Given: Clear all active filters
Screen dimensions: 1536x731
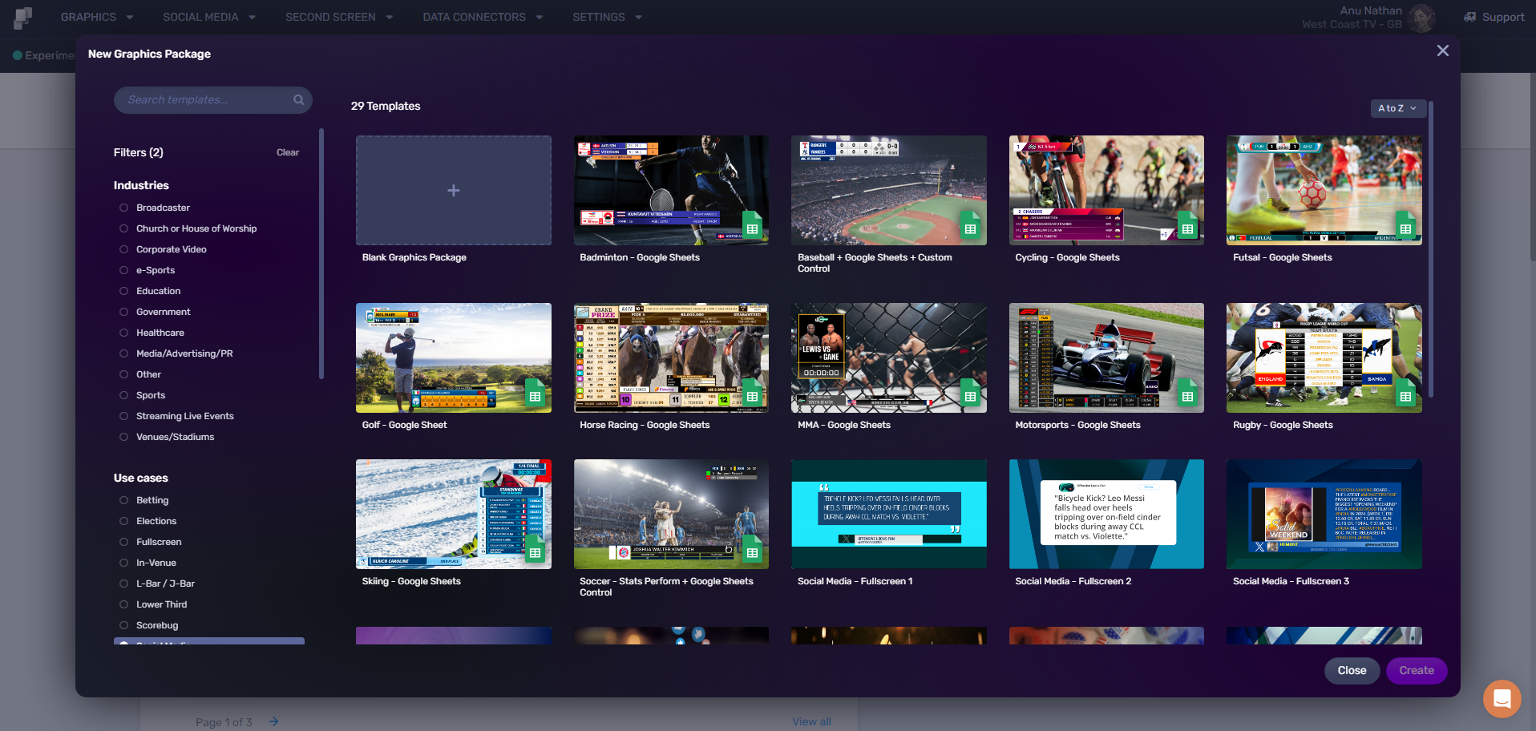Looking at the screenshot, I should [x=288, y=152].
